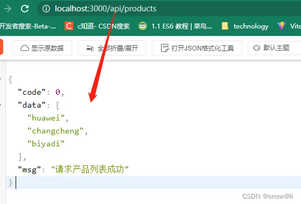Screen dimensions: 301x204
Task: Click the collapse/expand icon beside 全部折叠/展开
Action: coord(90,48)
